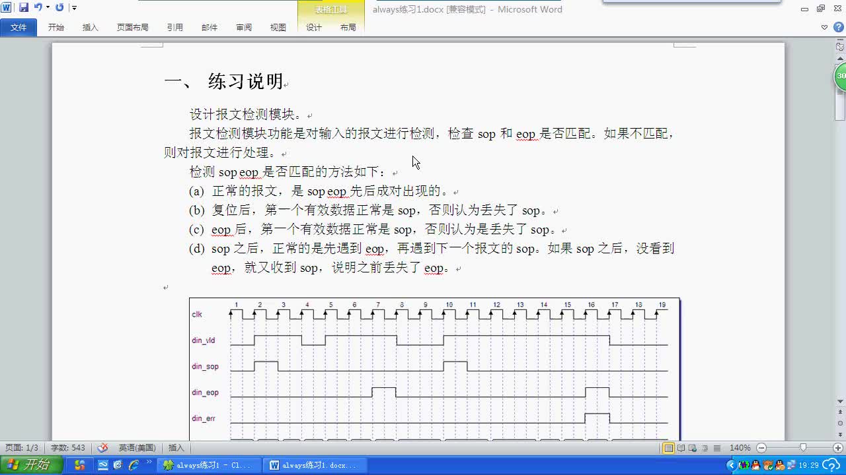The height and width of the screenshot is (475, 846).
Task: Switch to Draft view
Action: pos(716,448)
